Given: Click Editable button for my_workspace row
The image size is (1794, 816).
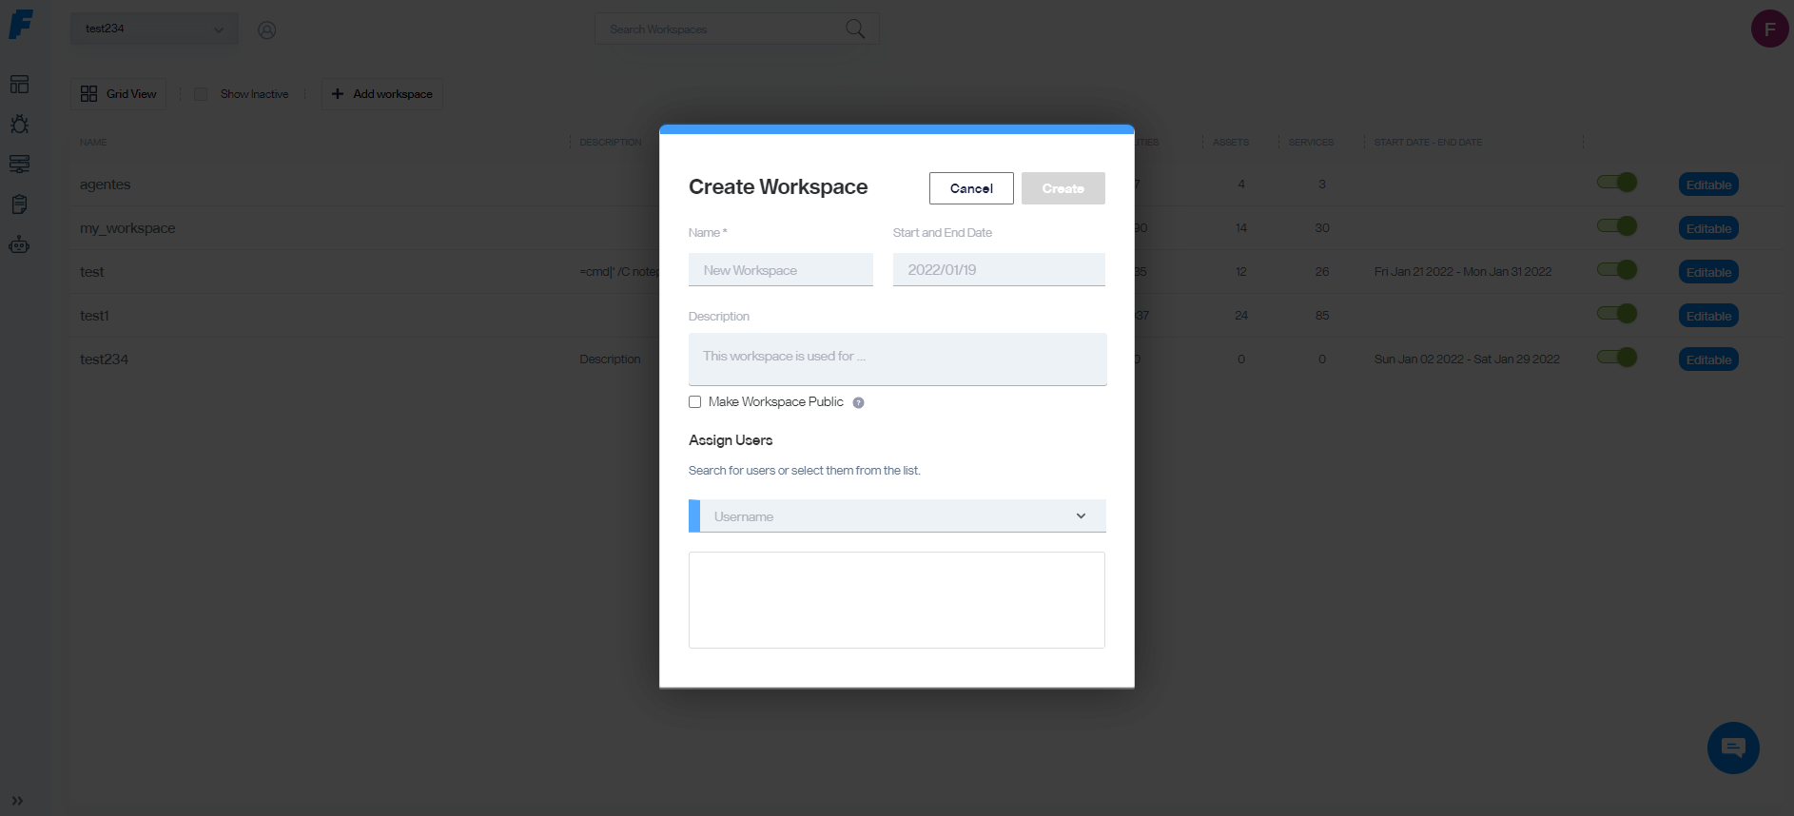Looking at the screenshot, I should point(1708,228).
